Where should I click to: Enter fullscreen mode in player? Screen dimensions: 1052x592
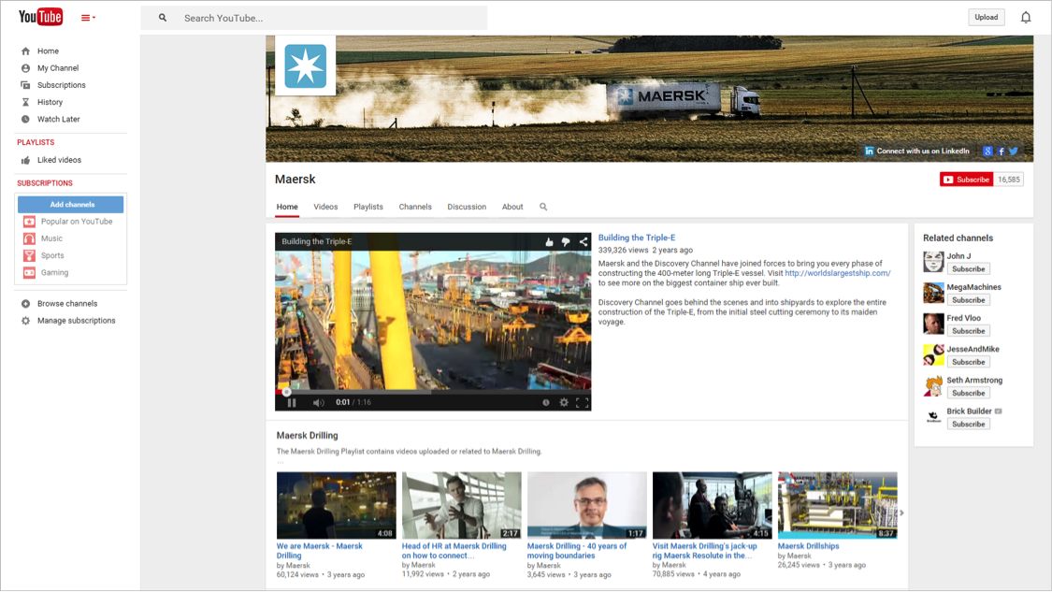[x=583, y=403]
